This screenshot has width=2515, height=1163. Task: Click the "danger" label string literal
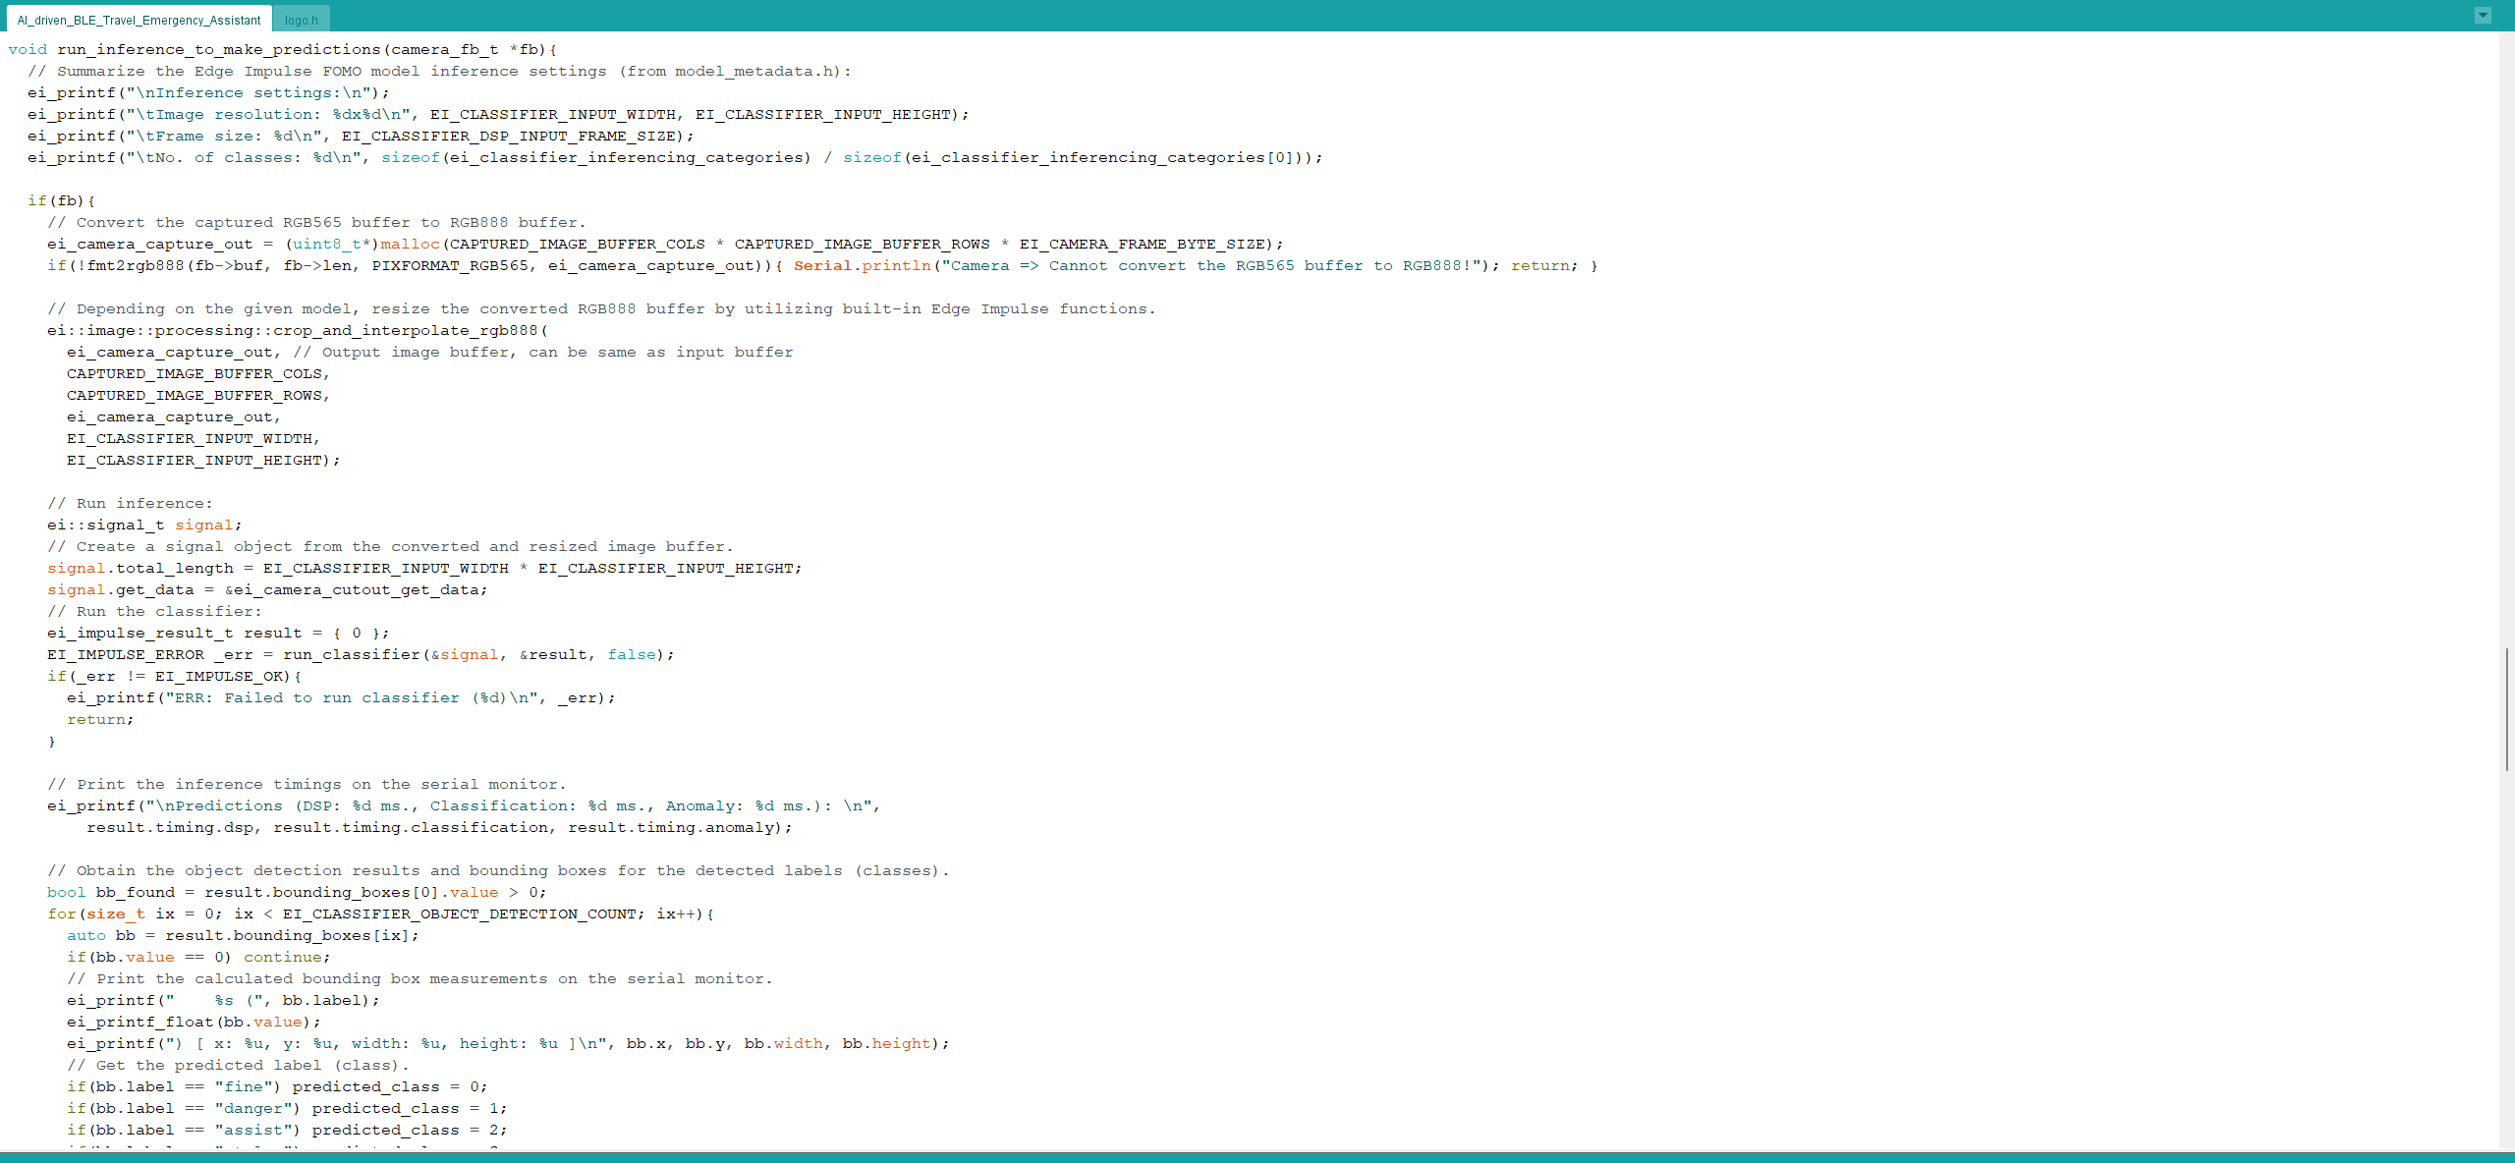coord(254,1108)
